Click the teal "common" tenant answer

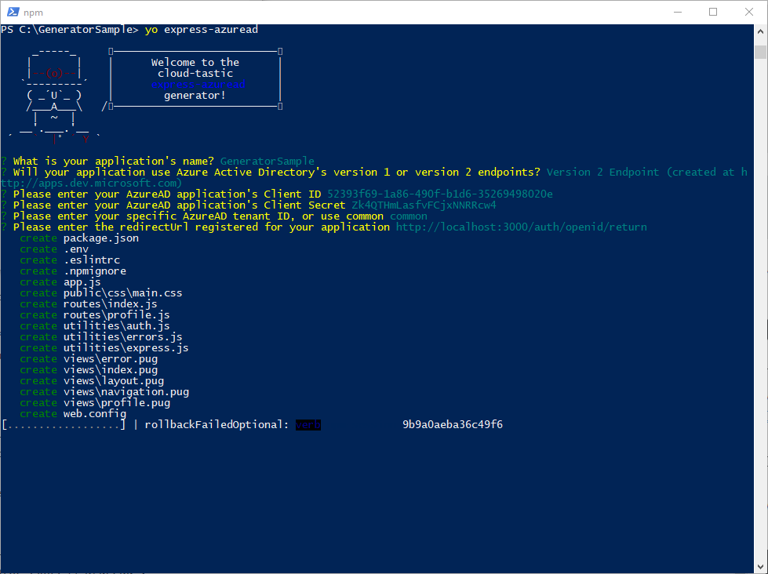point(409,216)
